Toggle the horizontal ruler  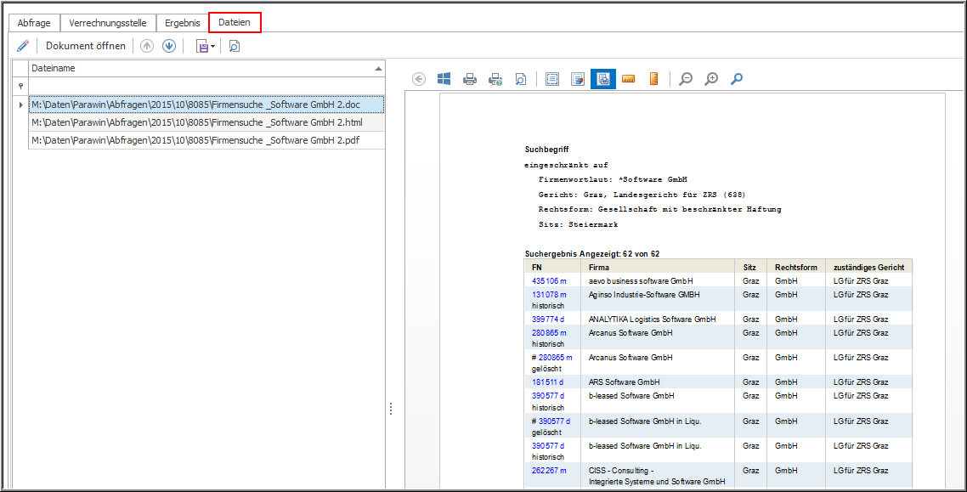point(629,79)
